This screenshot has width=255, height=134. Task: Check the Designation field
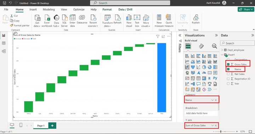pyautogui.click(x=228, y=60)
